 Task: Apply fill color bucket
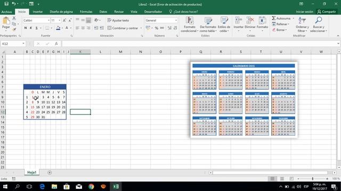58,28
